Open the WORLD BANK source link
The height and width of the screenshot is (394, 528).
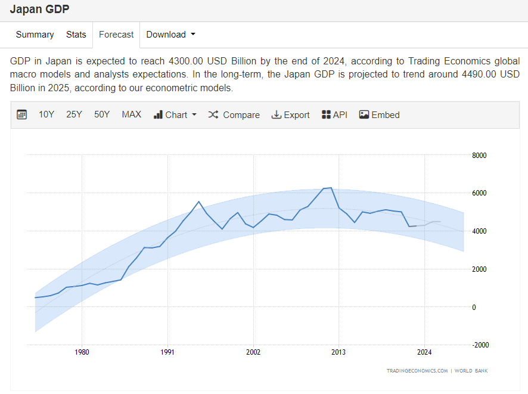point(470,371)
